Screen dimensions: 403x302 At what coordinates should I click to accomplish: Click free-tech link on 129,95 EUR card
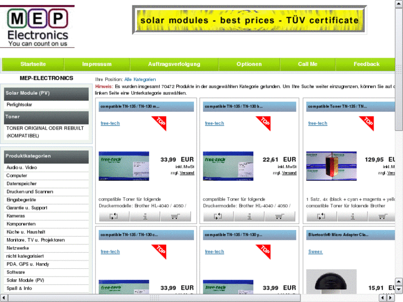(318, 124)
